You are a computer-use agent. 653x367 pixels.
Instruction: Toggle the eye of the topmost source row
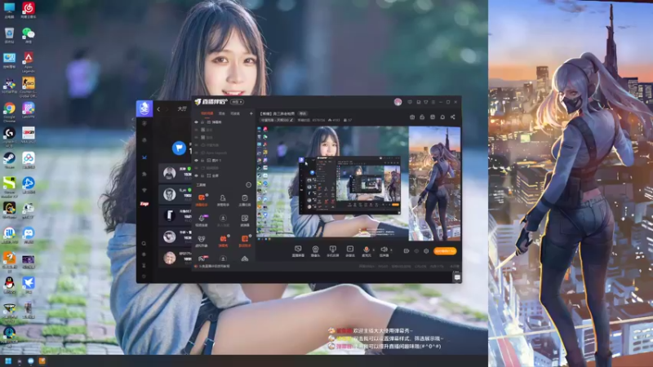197,122
